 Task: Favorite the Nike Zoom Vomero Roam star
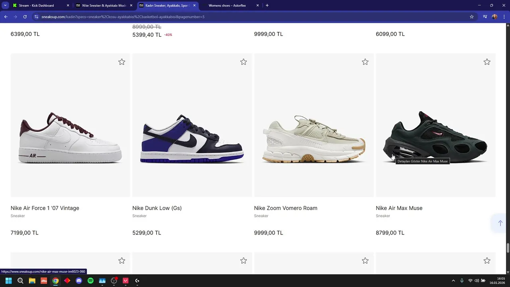[x=365, y=62]
